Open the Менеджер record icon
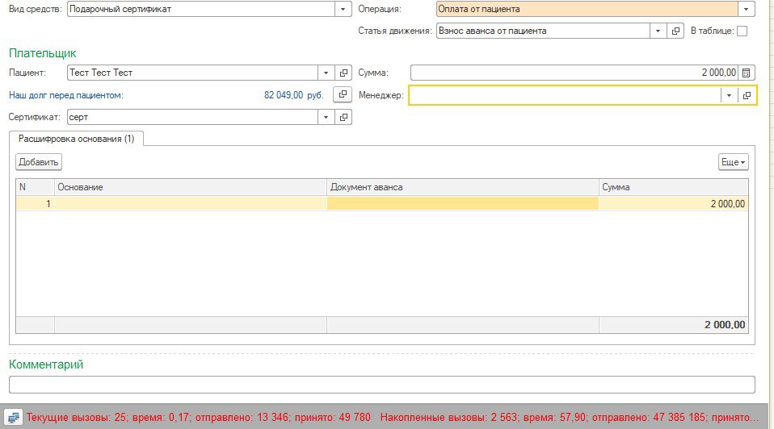Image resolution: width=774 pixels, height=429 pixels. 747,95
